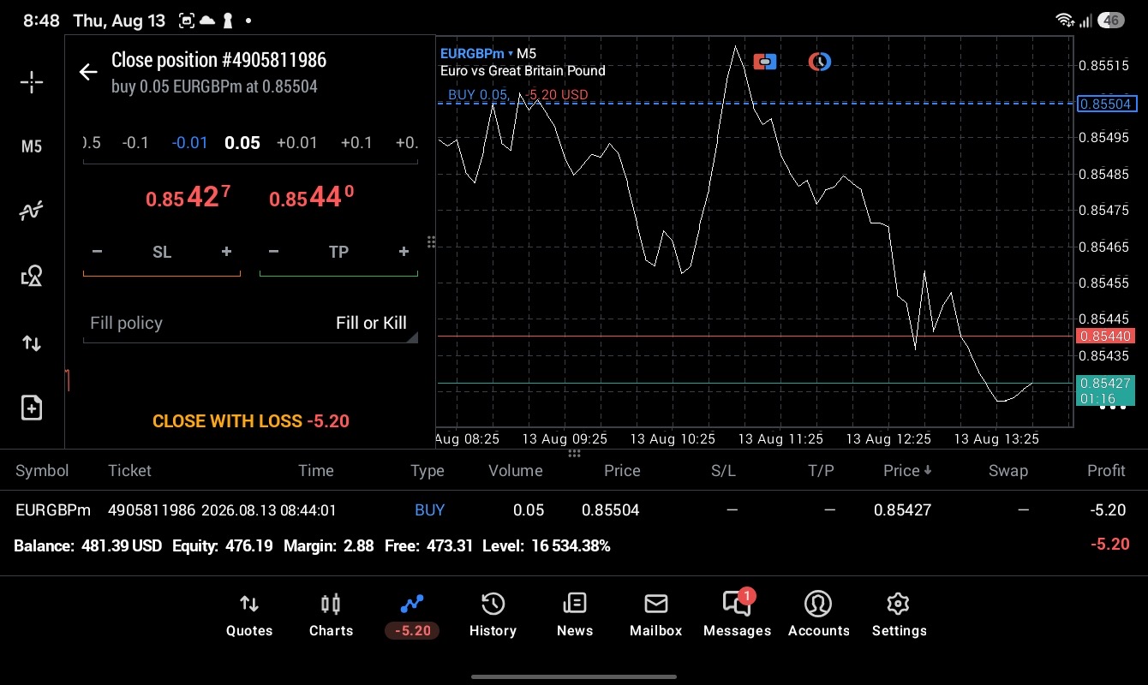This screenshot has height=685, width=1148.
Task: Select the EURGBPm position row
Action: tap(574, 510)
